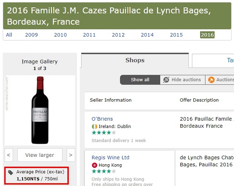Viewport: 234px width, 186px height.
Task: Open the Regis Wine Ltd seller link
Action: tap(110, 158)
